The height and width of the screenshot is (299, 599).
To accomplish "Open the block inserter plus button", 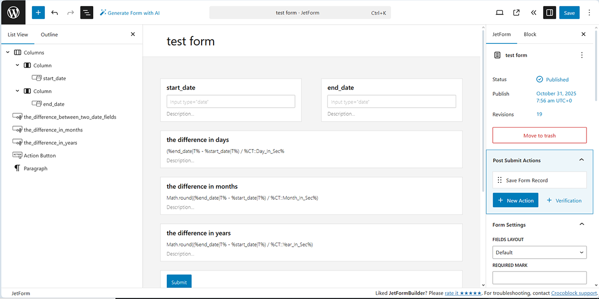I will click(38, 12).
